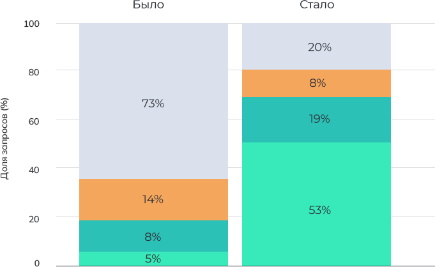The image size is (435, 267).
Task: Click the 100 tick label on y-axis
Action: (32, 24)
